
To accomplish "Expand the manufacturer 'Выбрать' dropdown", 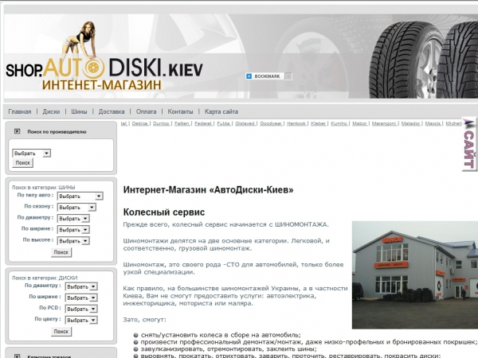I will click(x=31, y=153).
